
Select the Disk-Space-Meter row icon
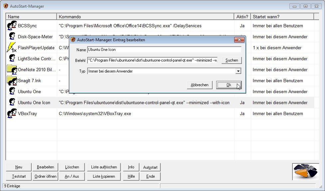click(x=12, y=37)
